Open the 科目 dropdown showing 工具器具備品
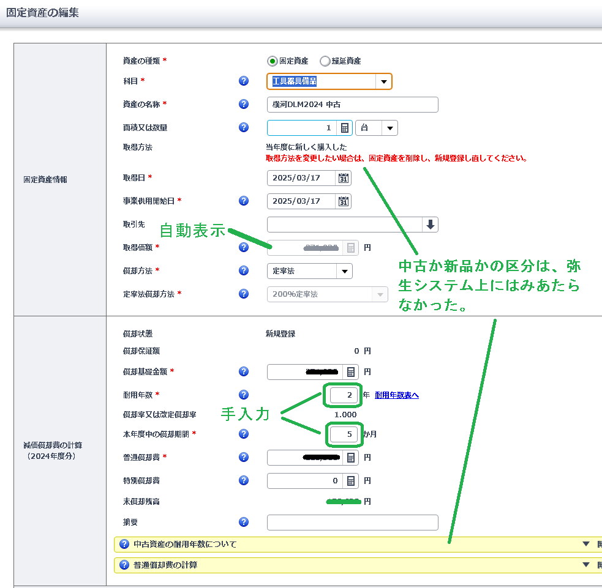The width and height of the screenshot is (602, 588). coord(383,81)
